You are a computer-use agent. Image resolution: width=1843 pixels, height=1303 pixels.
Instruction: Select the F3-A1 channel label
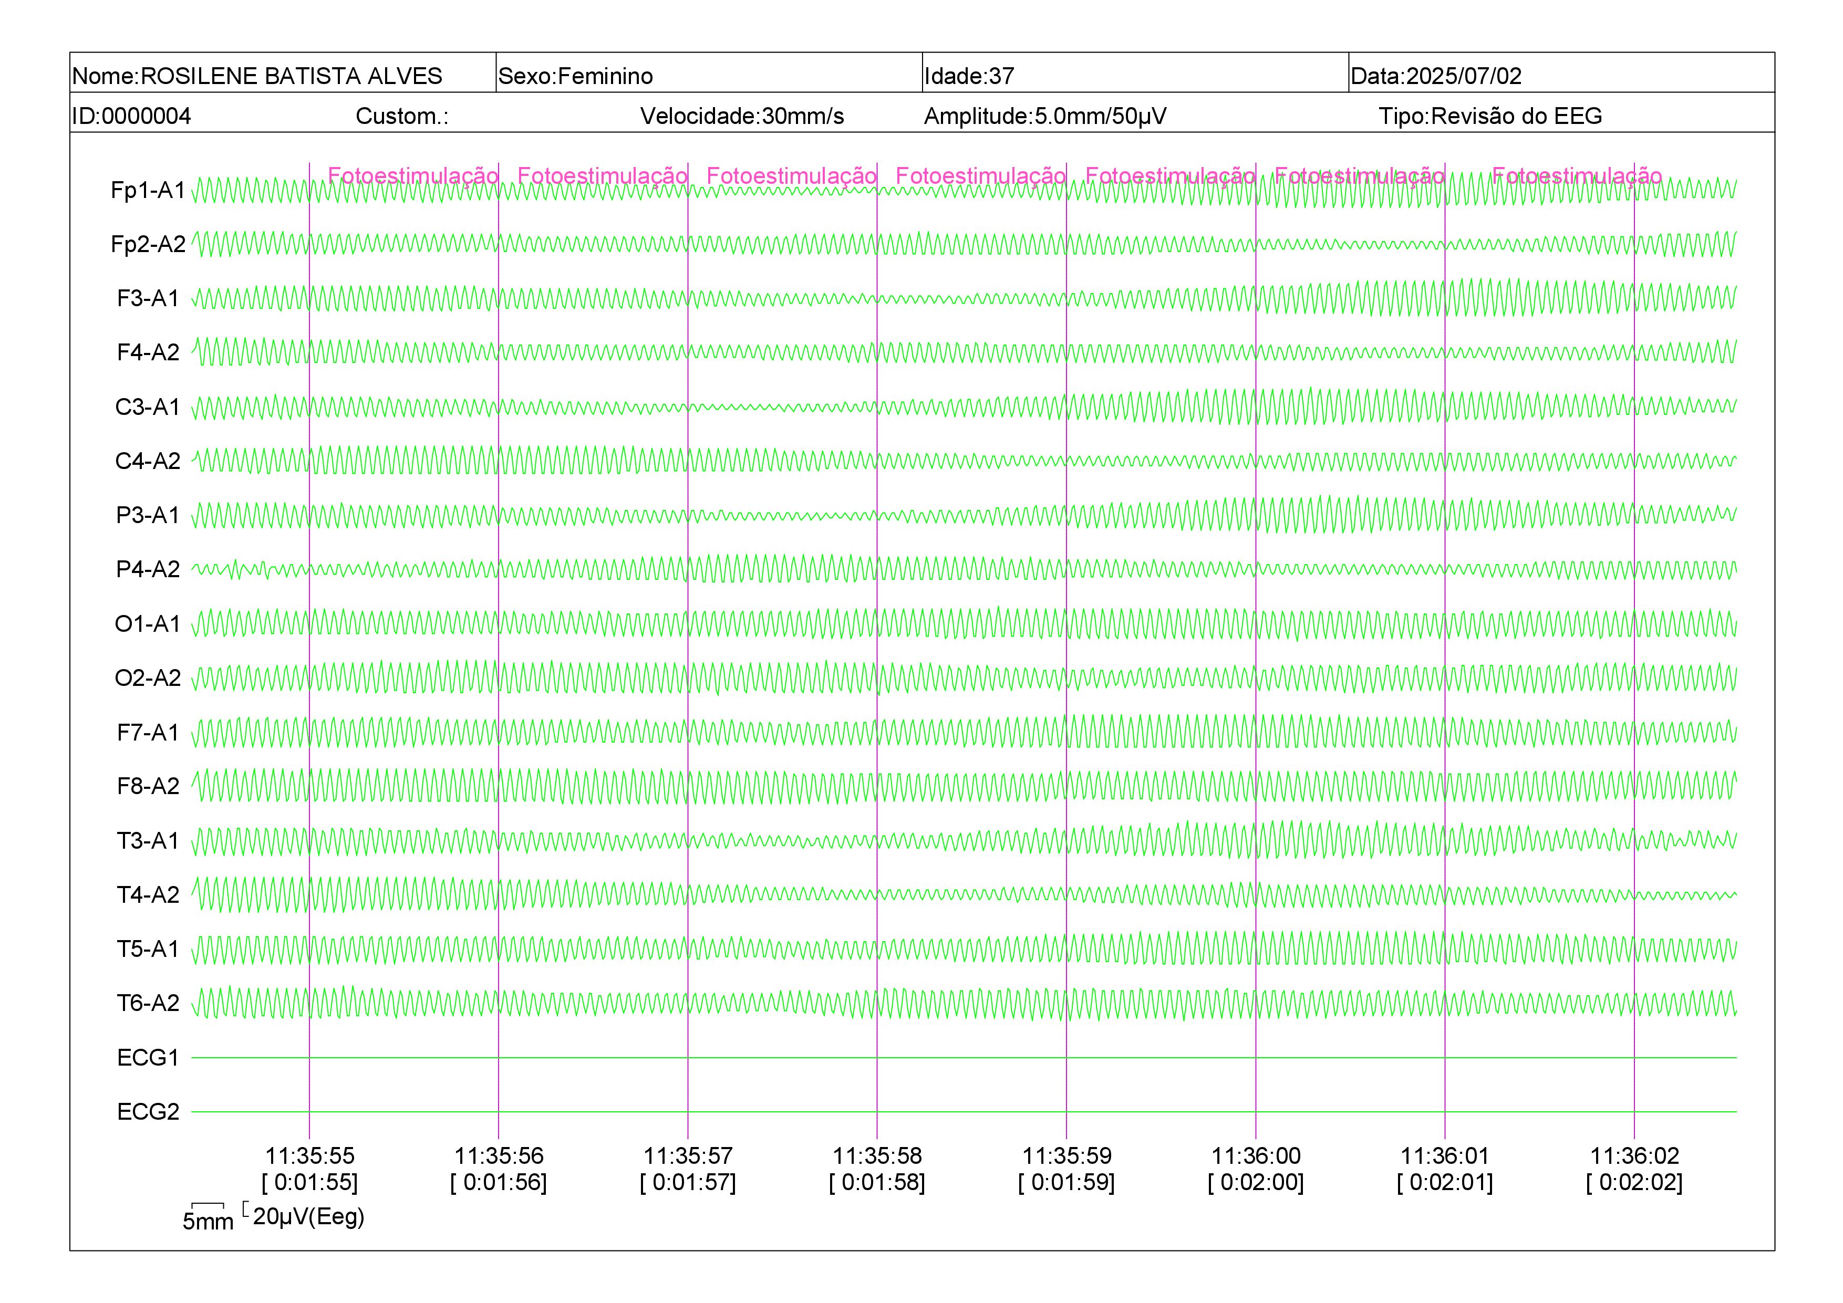[x=149, y=298]
